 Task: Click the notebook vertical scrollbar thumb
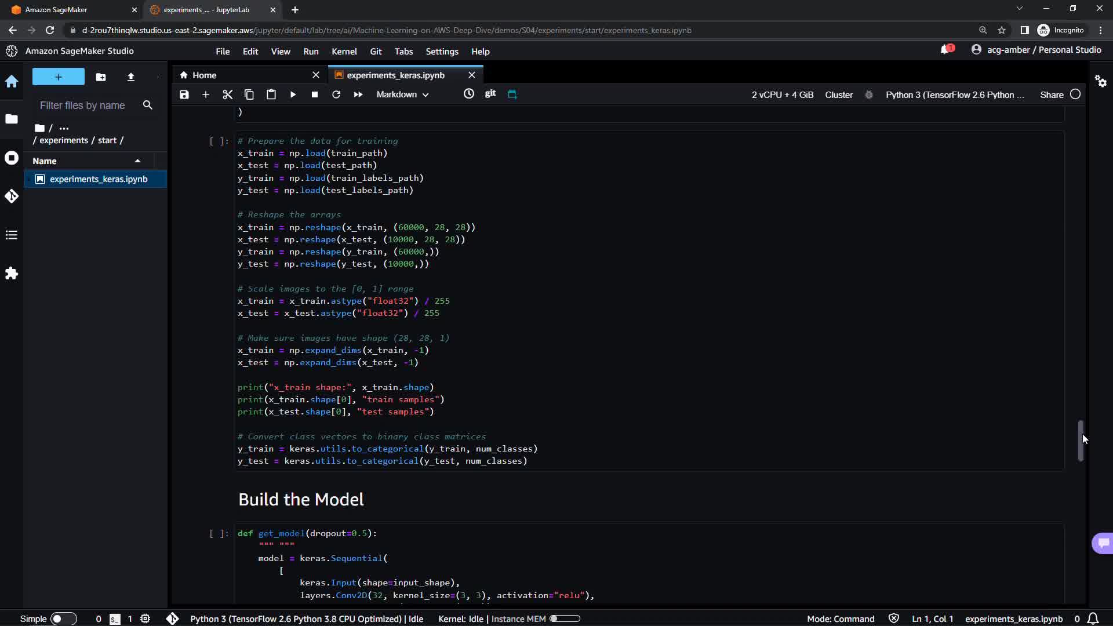[1081, 441]
